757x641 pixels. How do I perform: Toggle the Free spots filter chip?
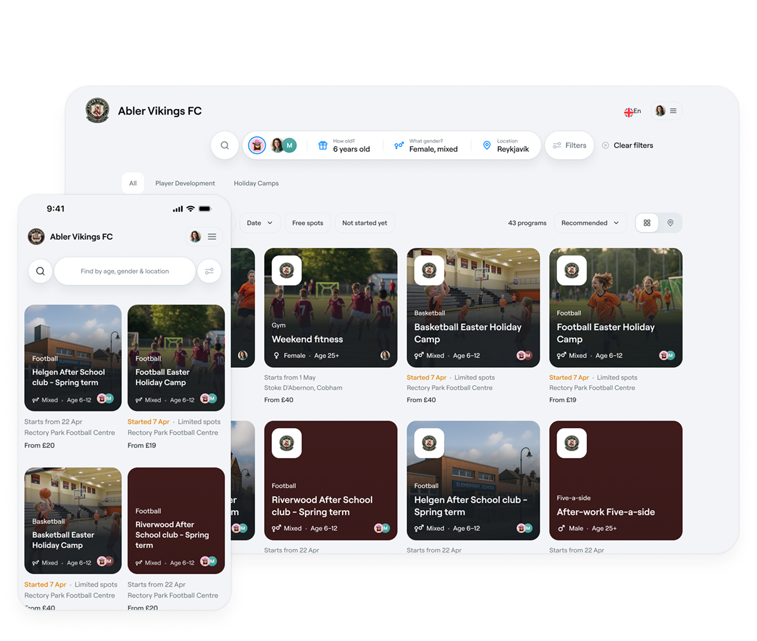[x=308, y=223]
